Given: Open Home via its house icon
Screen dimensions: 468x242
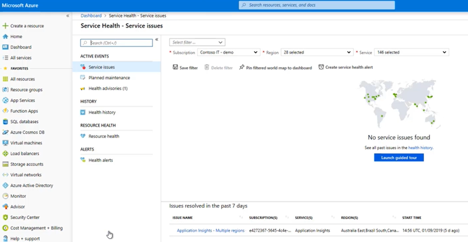Looking at the screenshot, I should (5, 37).
